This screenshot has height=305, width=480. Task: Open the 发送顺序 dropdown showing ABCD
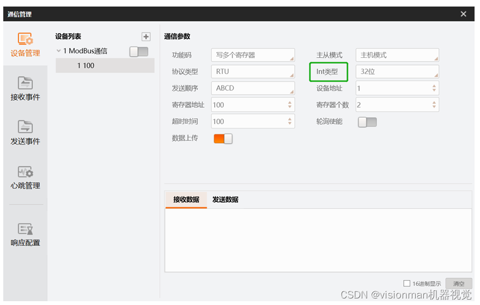point(253,88)
